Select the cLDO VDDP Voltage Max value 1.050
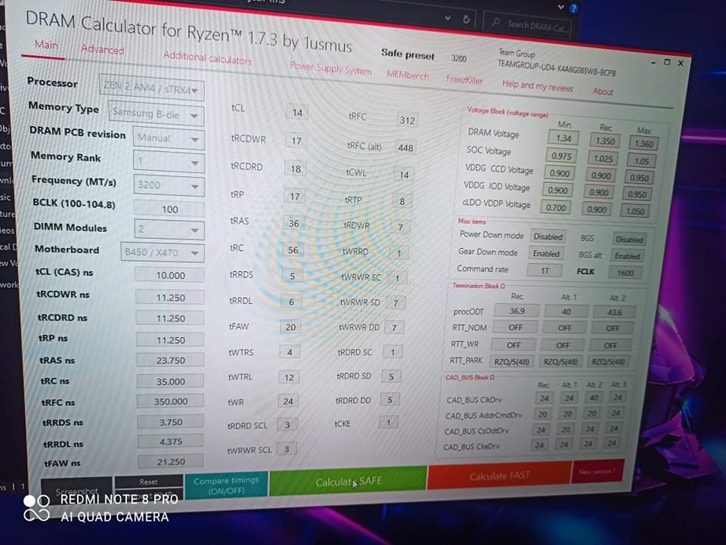The height and width of the screenshot is (545, 726). point(634,211)
